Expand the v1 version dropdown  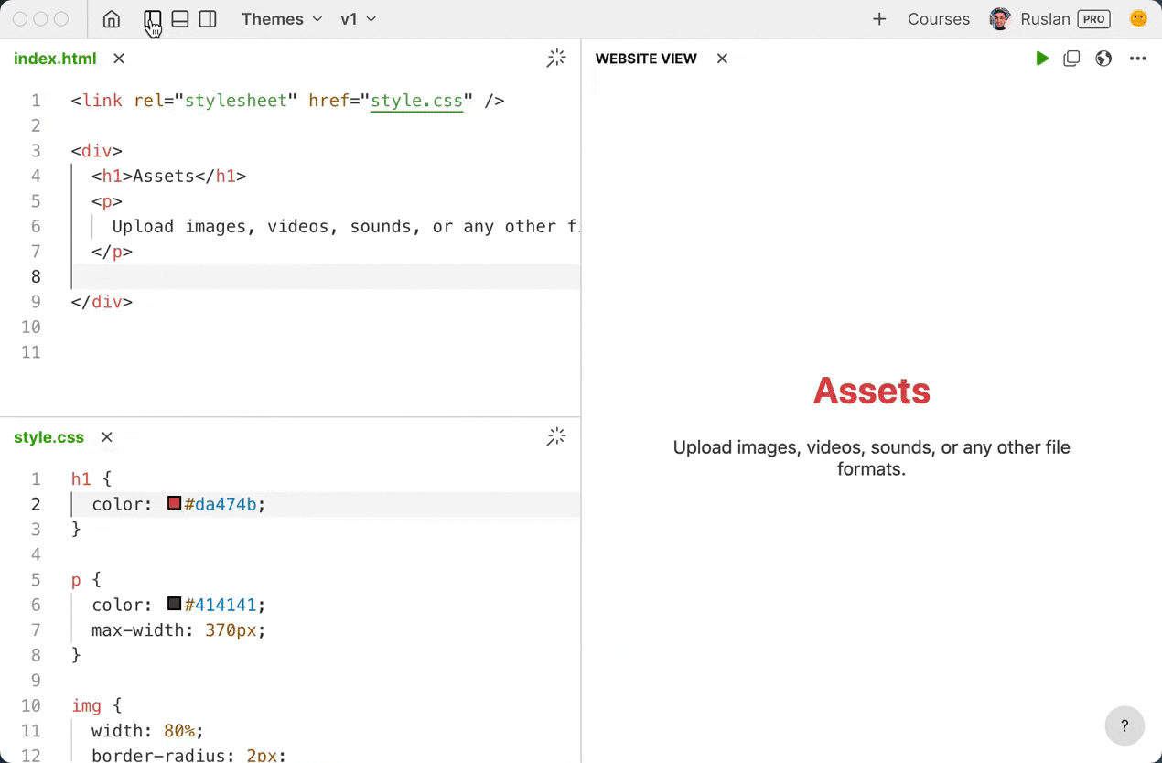358,19
